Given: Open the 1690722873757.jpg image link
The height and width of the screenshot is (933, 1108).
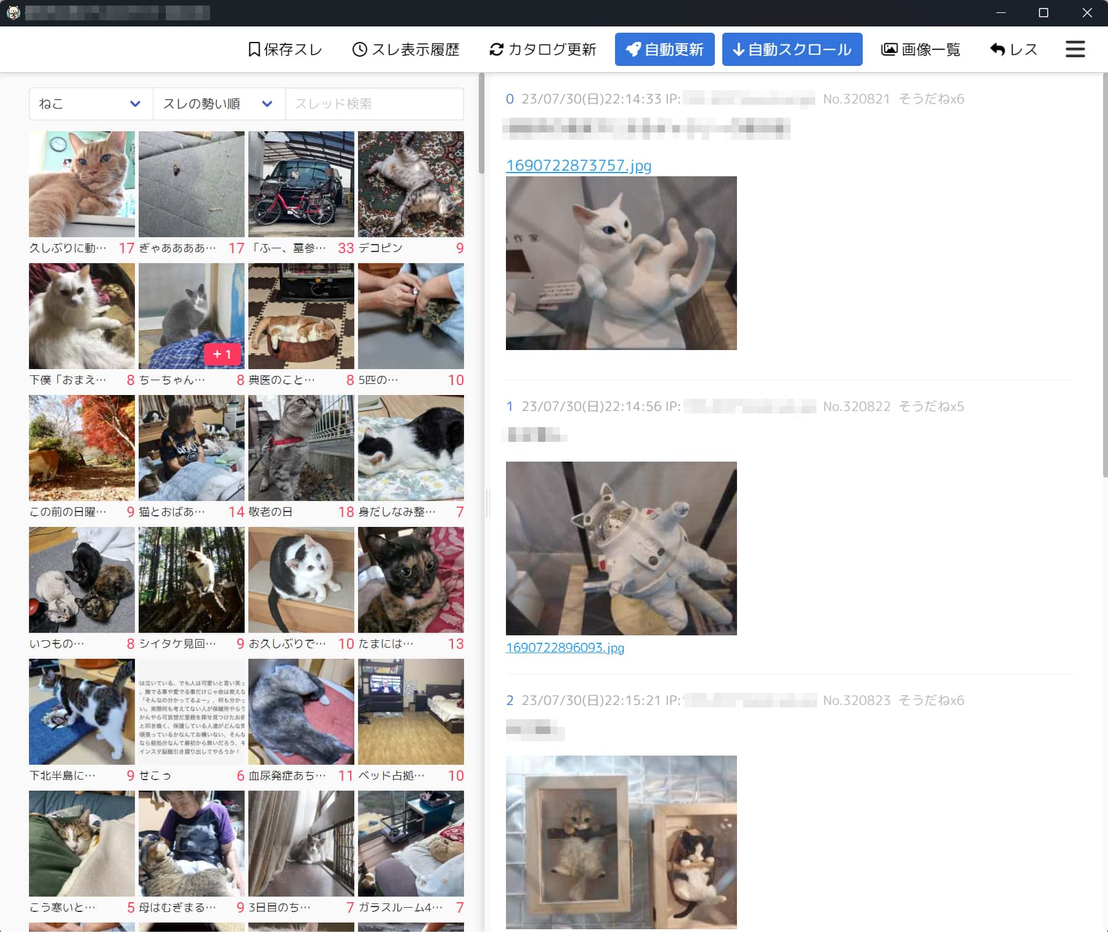Looking at the screenshot, I should coord(578,165).
